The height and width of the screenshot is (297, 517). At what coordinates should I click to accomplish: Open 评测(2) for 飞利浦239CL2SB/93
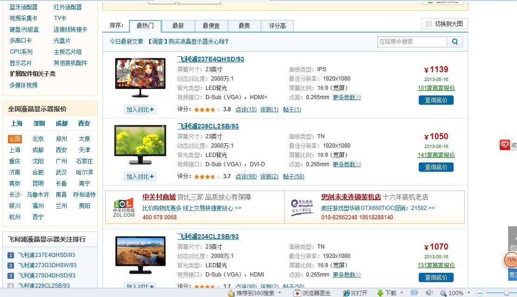(x=269, y=176)
